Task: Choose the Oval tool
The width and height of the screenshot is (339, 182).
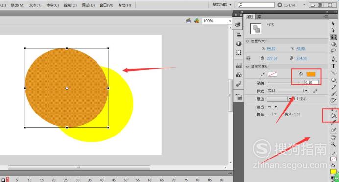Action: pos(333,80)
